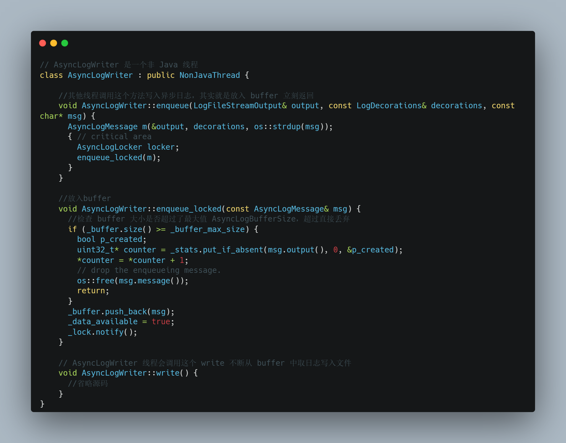Viewport: 566px width, 443px height.
Task: Click the put_if_absent method call
Action: click(x=233, y=250)
